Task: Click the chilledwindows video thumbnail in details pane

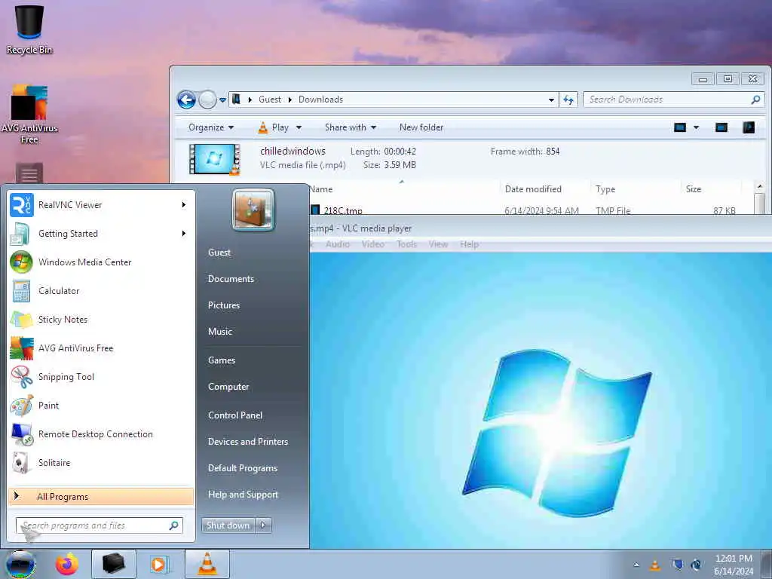Action: pos(215,158)
